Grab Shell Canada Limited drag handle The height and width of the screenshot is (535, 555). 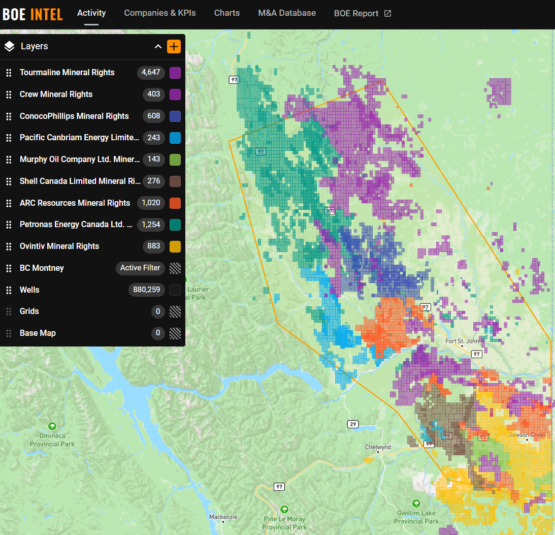(x=9, y=181)
